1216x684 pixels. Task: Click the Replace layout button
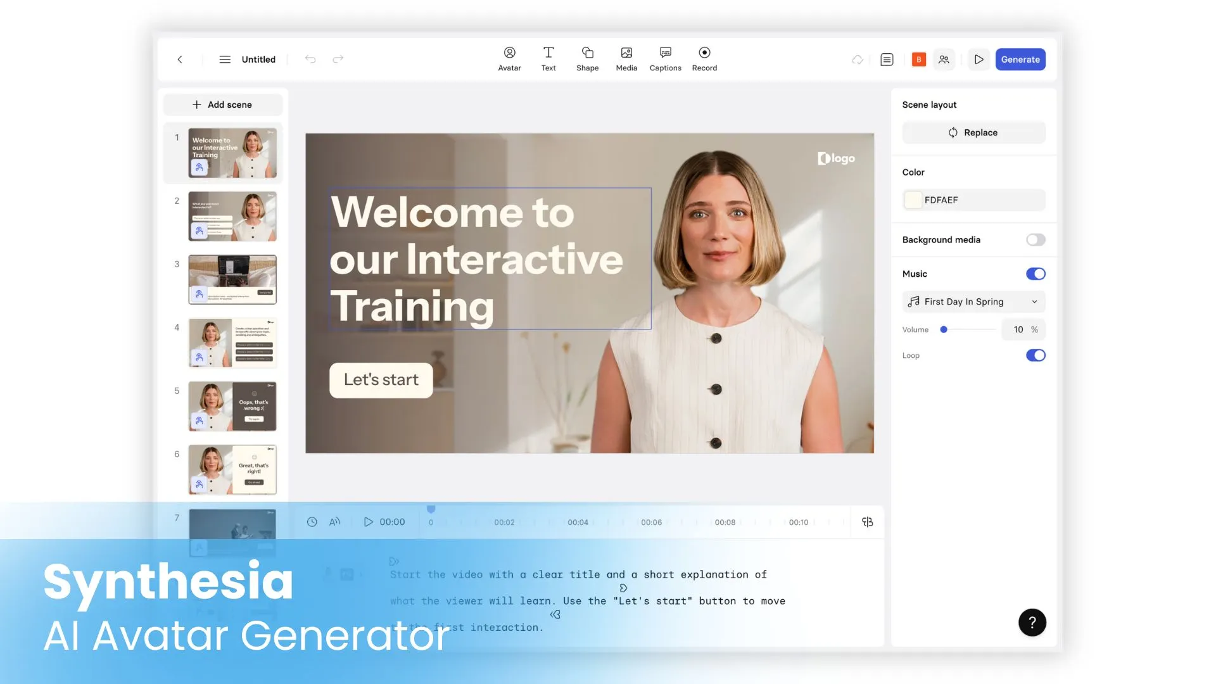click(973, 132)
